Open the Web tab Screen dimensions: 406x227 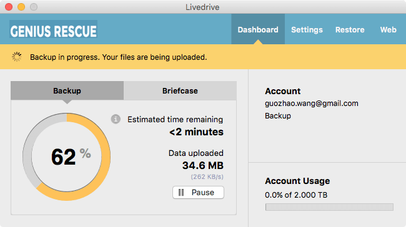pos(388,29)
